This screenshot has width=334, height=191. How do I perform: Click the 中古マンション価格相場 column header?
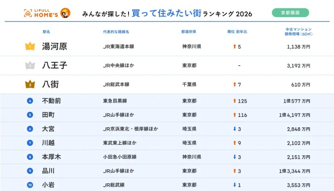pos(298,32)
